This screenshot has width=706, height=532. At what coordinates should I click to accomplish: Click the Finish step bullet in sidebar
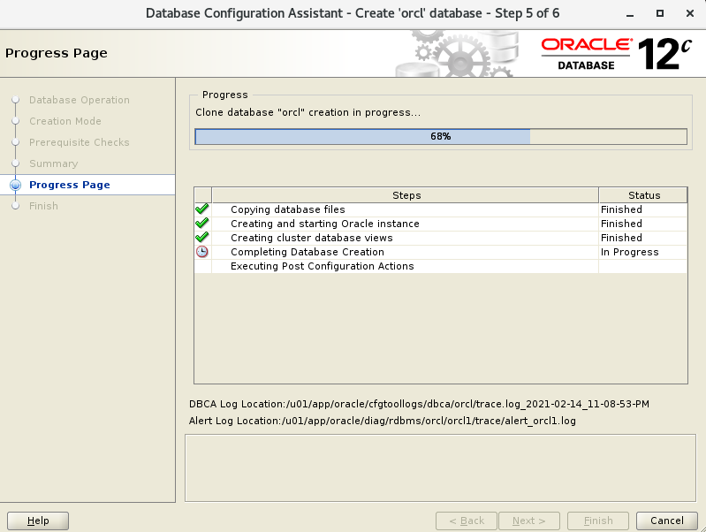(x=15, y=206)
